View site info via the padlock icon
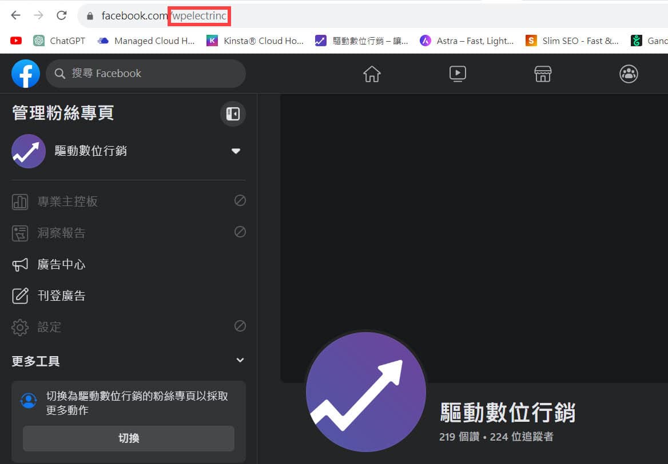 90,16
